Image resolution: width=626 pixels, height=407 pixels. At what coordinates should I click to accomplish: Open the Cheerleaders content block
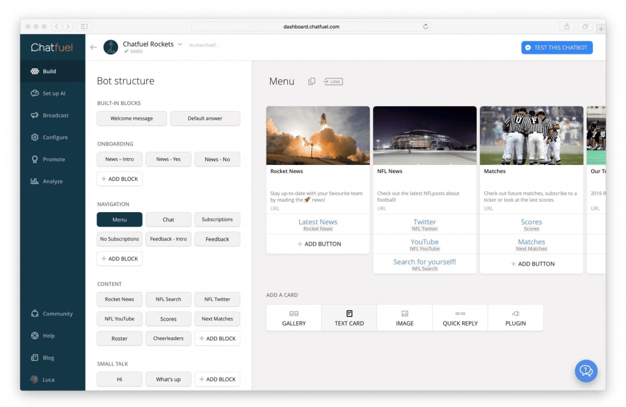point(169,339)
